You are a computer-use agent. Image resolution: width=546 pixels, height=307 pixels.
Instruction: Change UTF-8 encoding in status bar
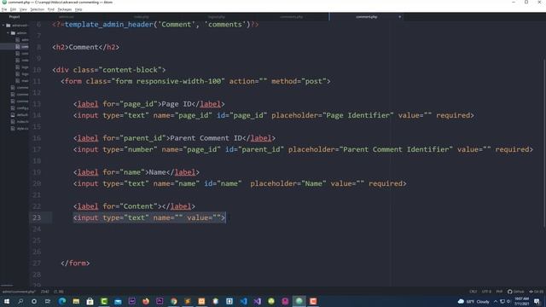(x=486, y=292)
